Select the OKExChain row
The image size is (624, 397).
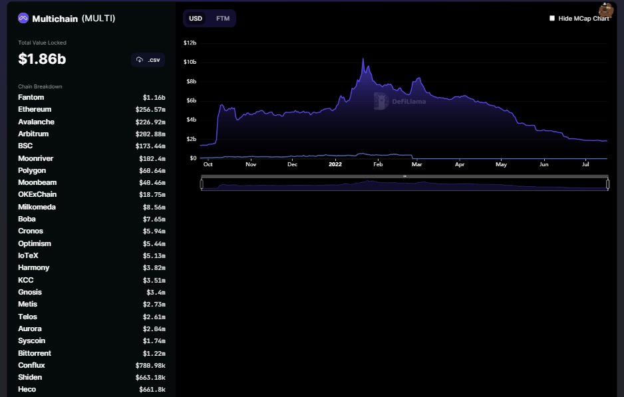(92, 195)
